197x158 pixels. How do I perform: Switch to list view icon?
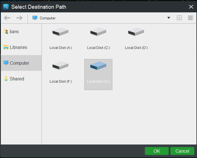[190, 18]
